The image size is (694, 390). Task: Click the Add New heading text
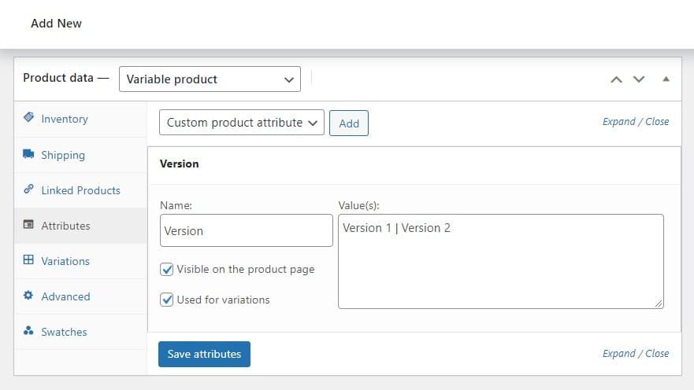pos(56,24)
